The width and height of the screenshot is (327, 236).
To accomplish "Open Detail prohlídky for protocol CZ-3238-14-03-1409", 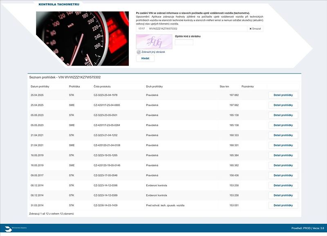I will [x=283, y=205].
